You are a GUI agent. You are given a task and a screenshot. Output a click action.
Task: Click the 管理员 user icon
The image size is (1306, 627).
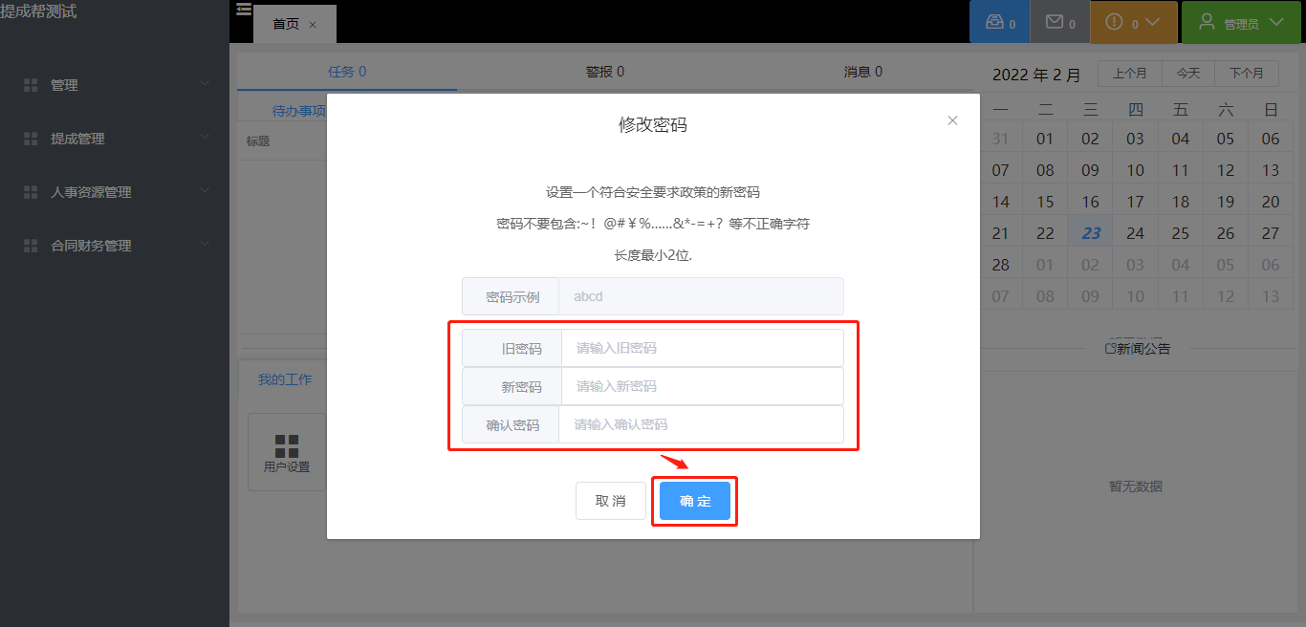click(x=1207, y=21)
